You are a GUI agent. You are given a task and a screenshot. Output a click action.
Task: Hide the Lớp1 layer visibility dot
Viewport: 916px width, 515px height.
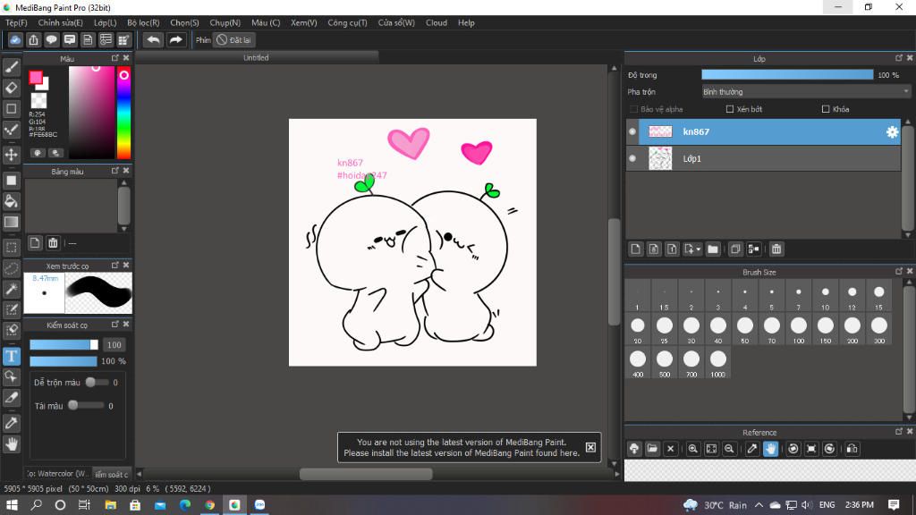[632, 158]
